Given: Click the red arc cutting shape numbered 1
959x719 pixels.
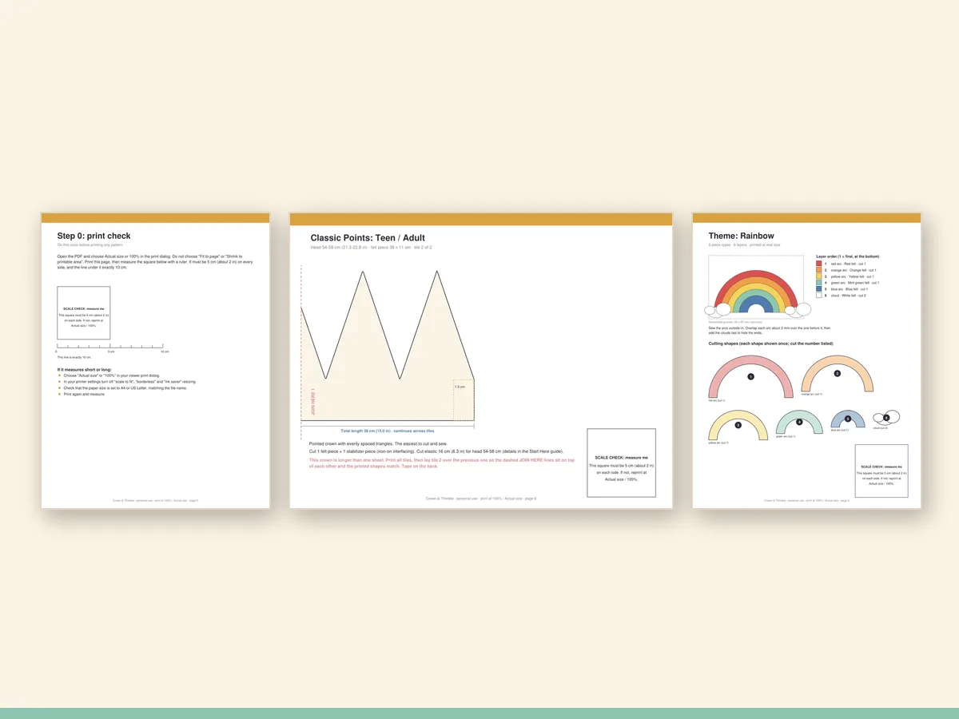Looking at the screenshot, I should [750, 376].
